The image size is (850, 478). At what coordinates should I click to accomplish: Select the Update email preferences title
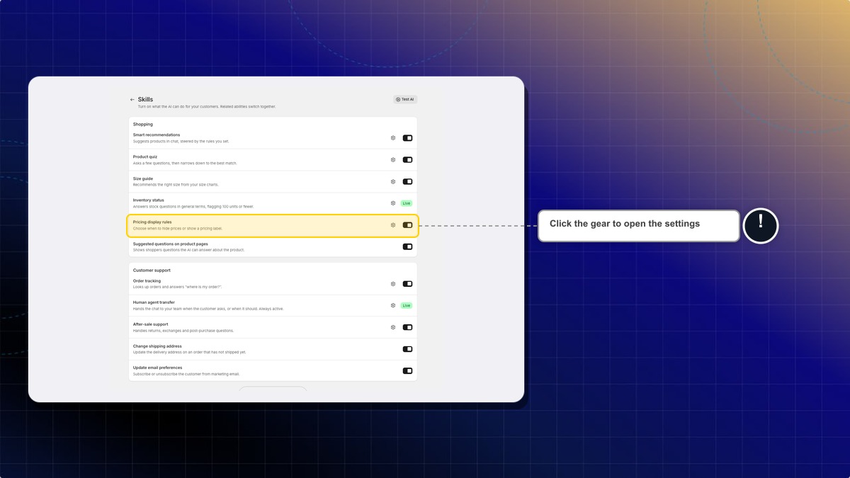pyautogui.click(x=158, y=368)
